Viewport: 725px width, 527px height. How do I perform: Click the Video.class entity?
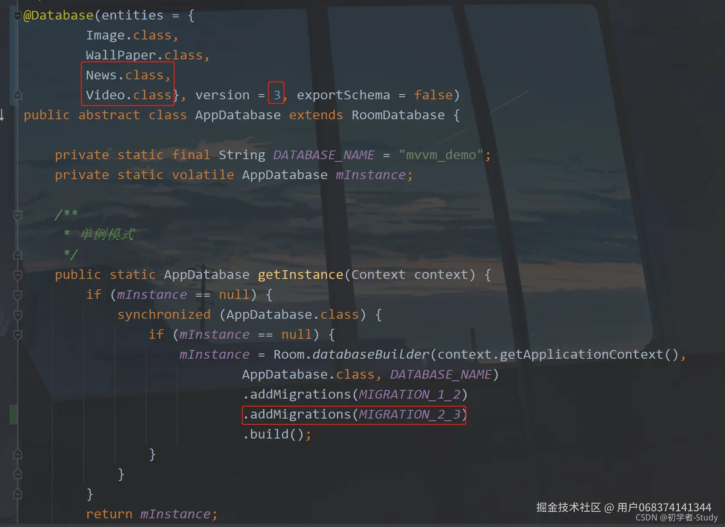point(128,95)
